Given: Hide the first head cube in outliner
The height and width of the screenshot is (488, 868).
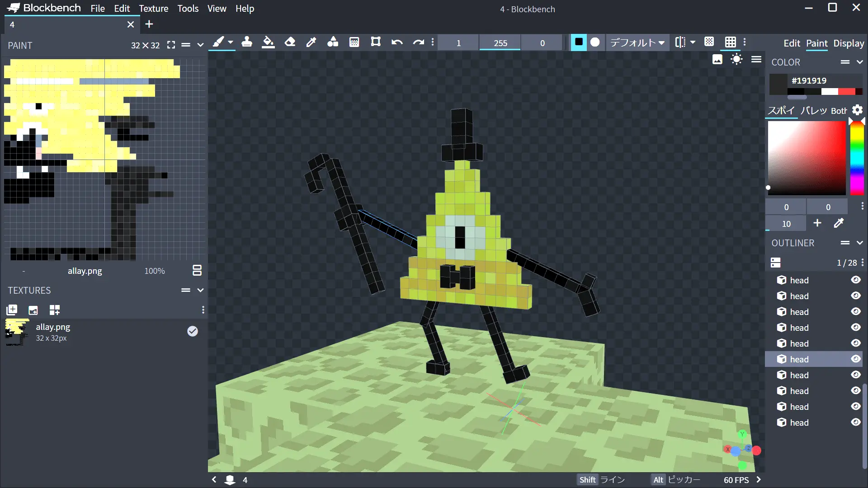Looking at the screenshot, I should 856,280.
